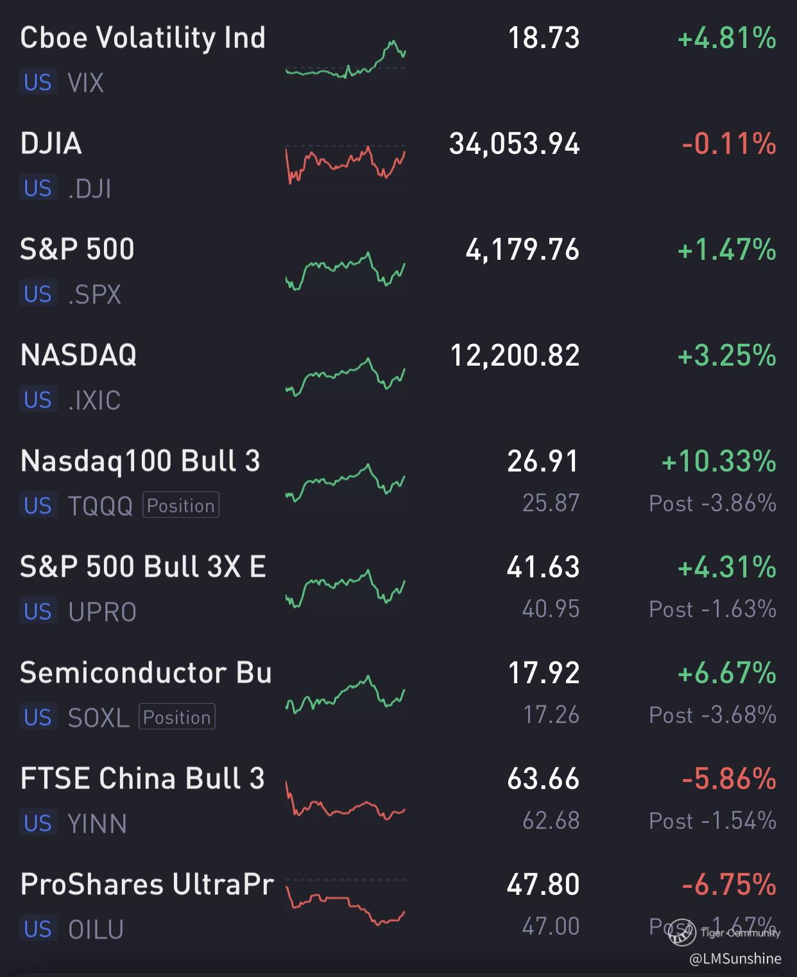Image resolution: width=797 pixels, height=977 pixels.
Task: Click the TQQQ Position badge
Action: [x=180, y=505]
